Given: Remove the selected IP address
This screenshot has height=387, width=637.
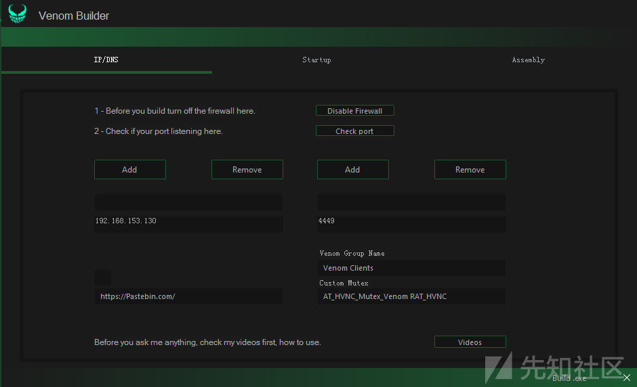Looking at the screenshot, I should tap(247, 170).
